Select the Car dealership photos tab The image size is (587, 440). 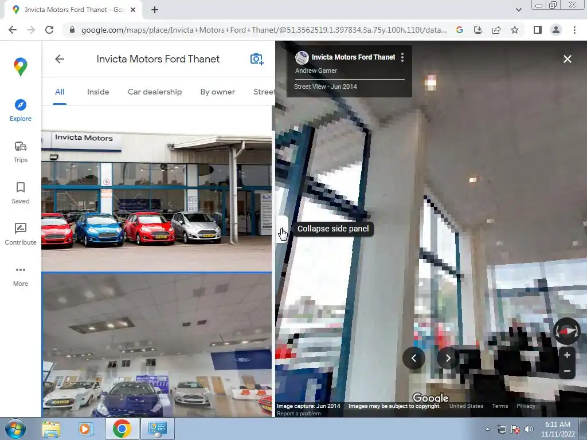click(155, 92)
